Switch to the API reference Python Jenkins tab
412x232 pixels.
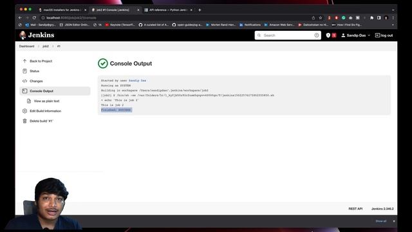point(167,10)
